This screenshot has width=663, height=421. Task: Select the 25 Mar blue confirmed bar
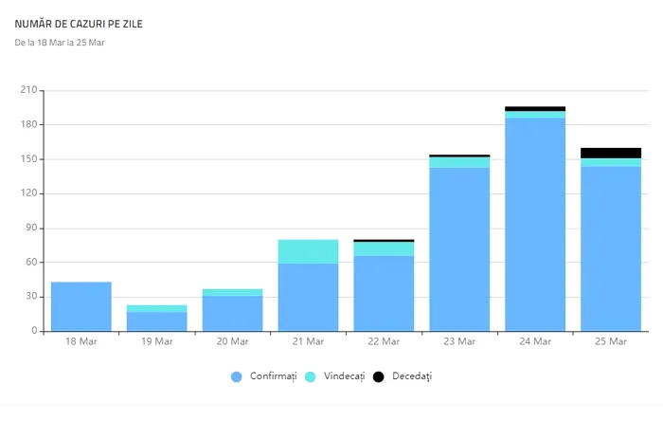coord(611,248)
